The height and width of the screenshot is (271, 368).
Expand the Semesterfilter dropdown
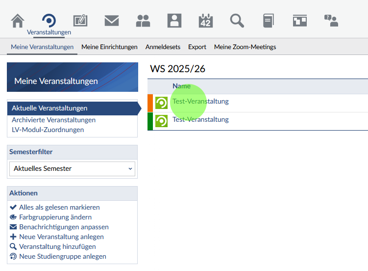[72, 168]
